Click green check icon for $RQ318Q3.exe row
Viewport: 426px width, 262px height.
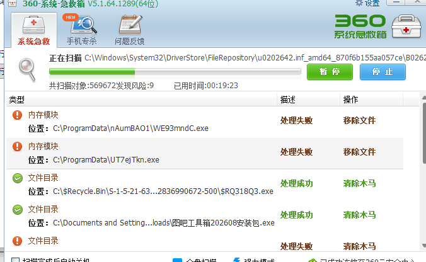click(18, 178)
